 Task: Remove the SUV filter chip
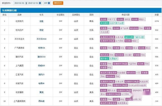(x=49, y=3)
